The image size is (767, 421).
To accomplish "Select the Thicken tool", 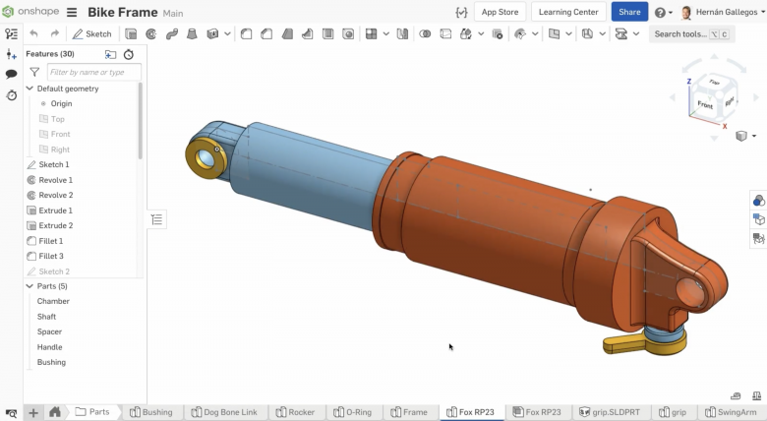I will (212, 33).
